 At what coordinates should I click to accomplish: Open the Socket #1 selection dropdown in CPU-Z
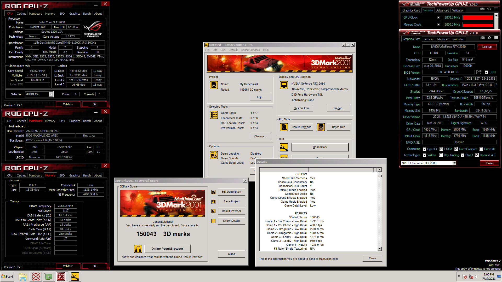51,94
